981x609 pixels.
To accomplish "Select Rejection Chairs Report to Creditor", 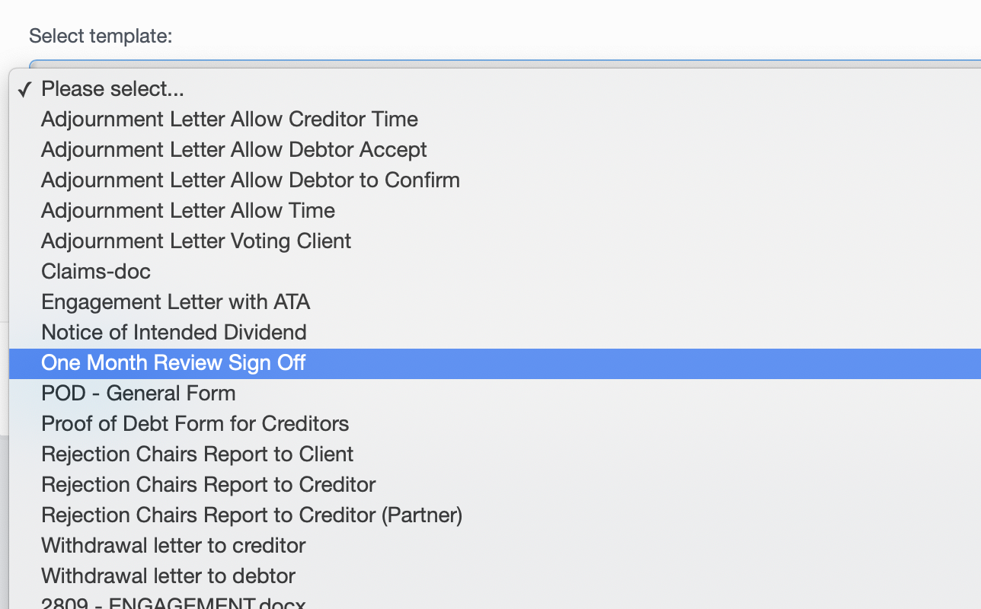I will [x=209, y=485].
